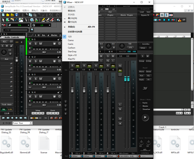194x159 pixels.
Task: Solo track S: 2 with its S button
Action: (36, 61)
